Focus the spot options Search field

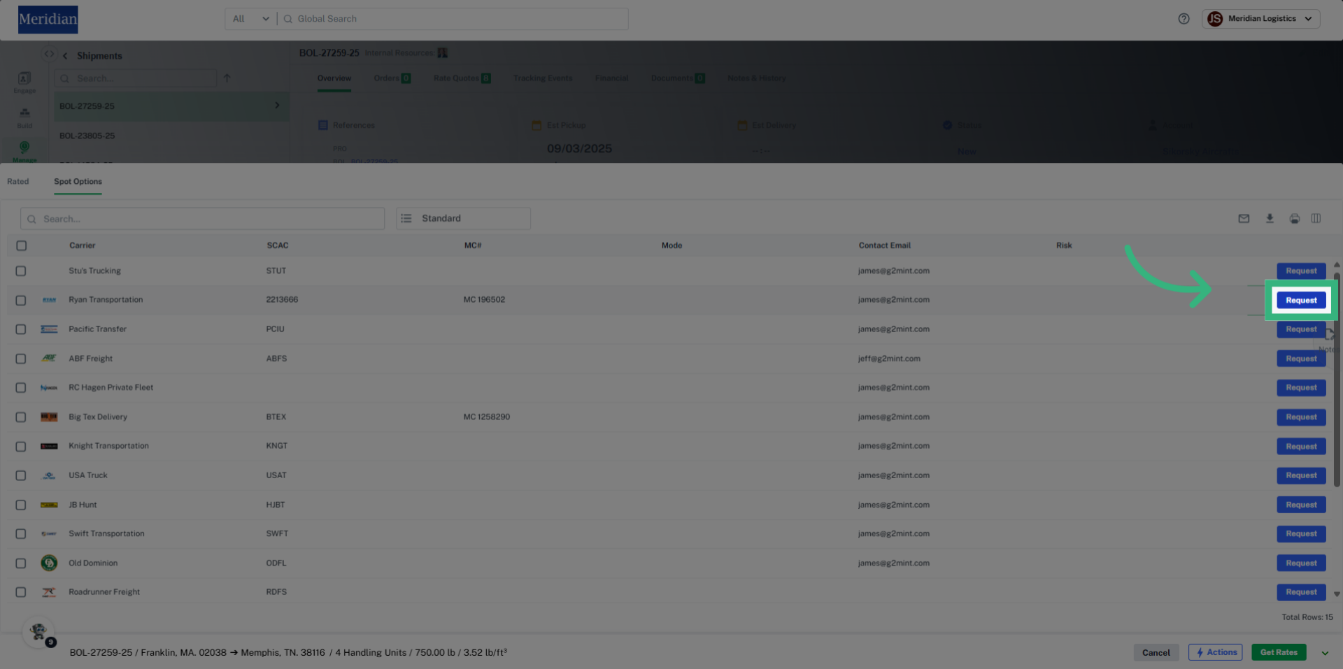coord(203,219)
